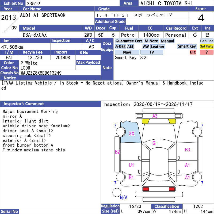The width and height of the screenshot is (214, 214).
Task: Click the classification number 1202
Action: [x=198, y=206]
